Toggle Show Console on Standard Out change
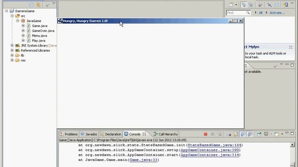Viewport: 298px width, 167px height. point(243,134)
